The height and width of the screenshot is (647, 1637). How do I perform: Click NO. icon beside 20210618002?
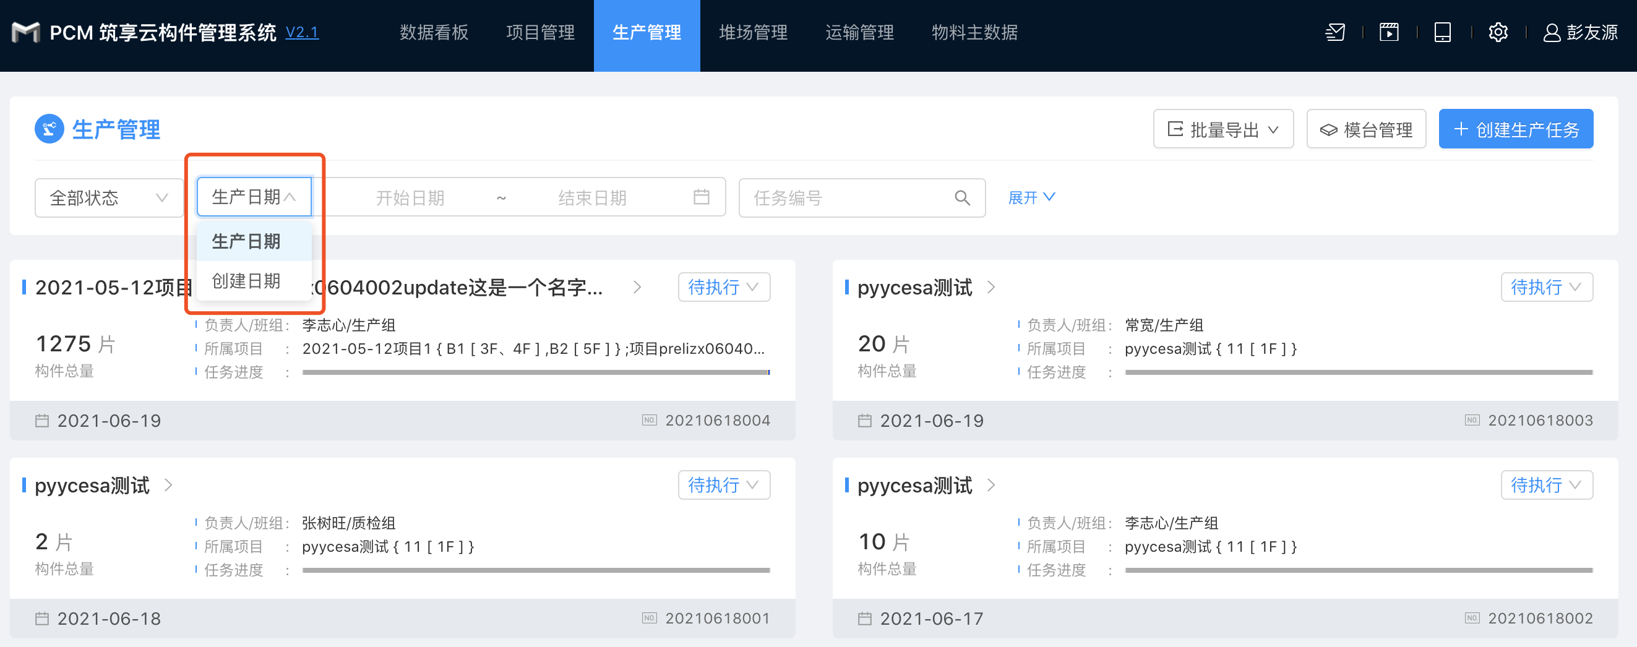click(x=1472, y=618)
